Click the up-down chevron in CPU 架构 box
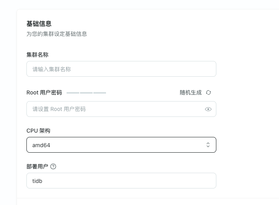The height and width of the screenshot is (205, 279). [208, 145]
